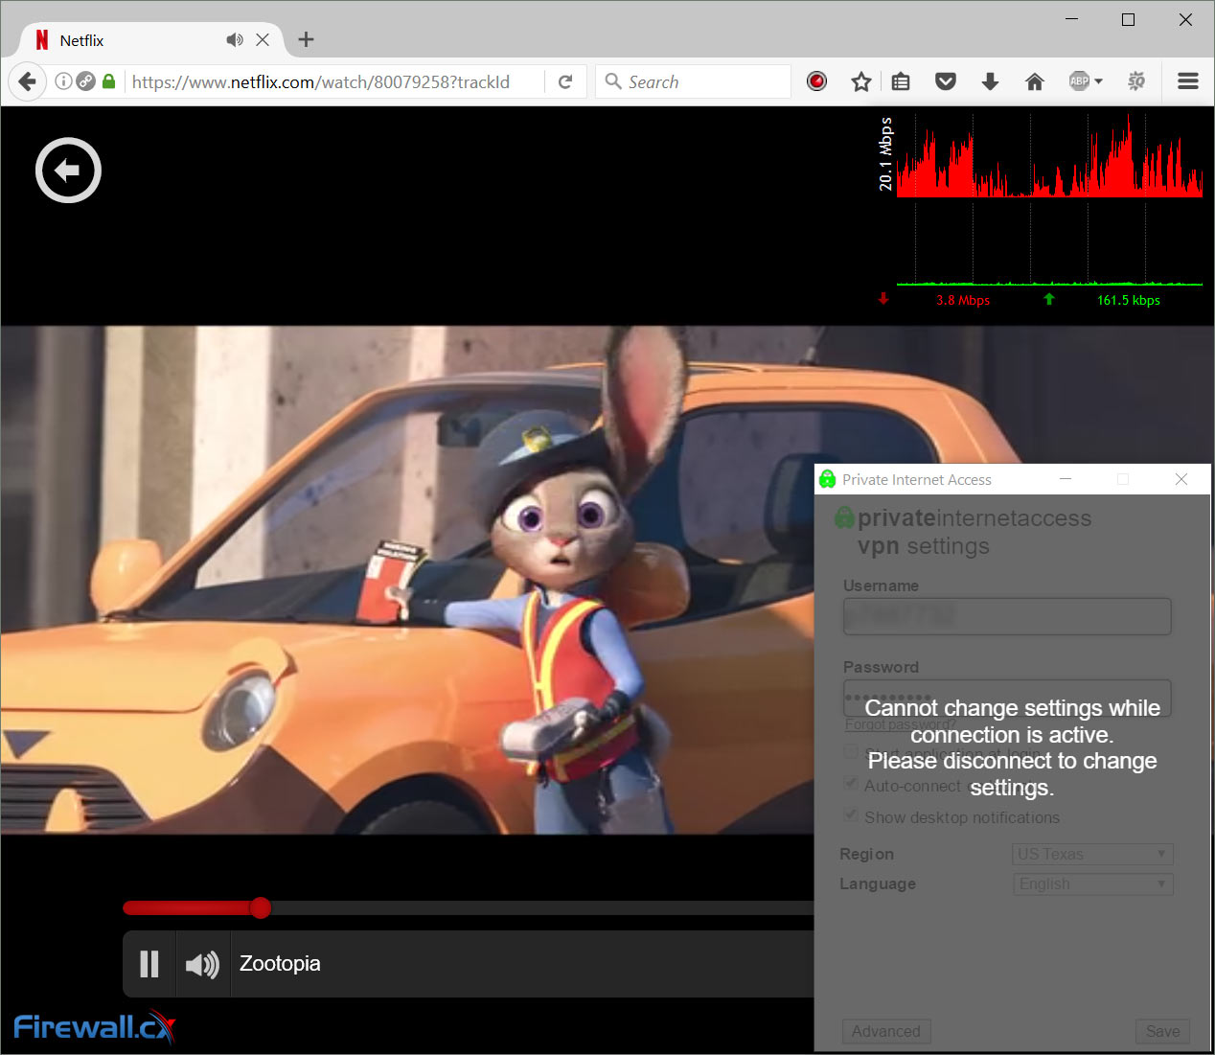Click the browser Search box
This screenshot has height=1055, width=1215.
[694, 82]
